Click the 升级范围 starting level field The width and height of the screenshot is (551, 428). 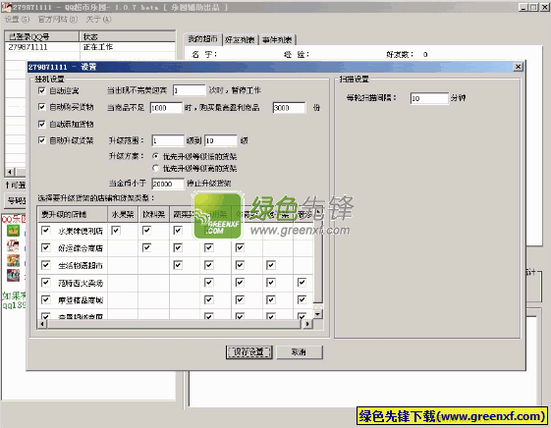168,140
